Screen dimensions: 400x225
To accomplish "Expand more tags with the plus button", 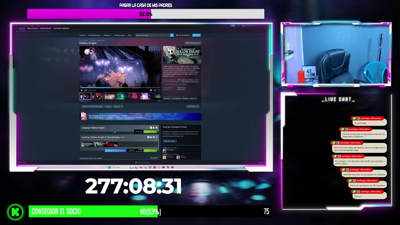I will pyautogui.click(x=196, y=98).
